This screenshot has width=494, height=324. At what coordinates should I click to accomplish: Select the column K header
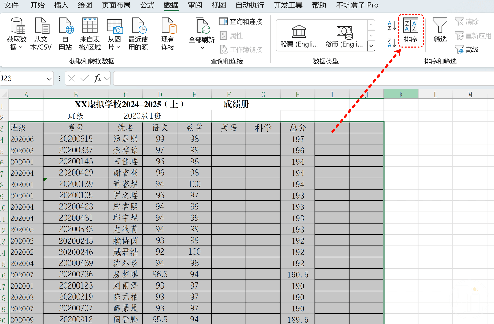[401, 95]
